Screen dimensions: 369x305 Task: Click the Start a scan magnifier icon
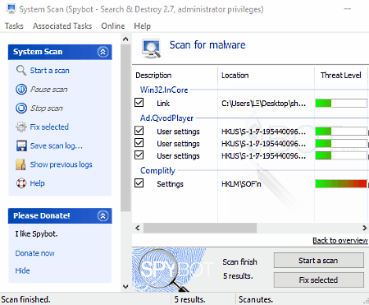[21, 71]
